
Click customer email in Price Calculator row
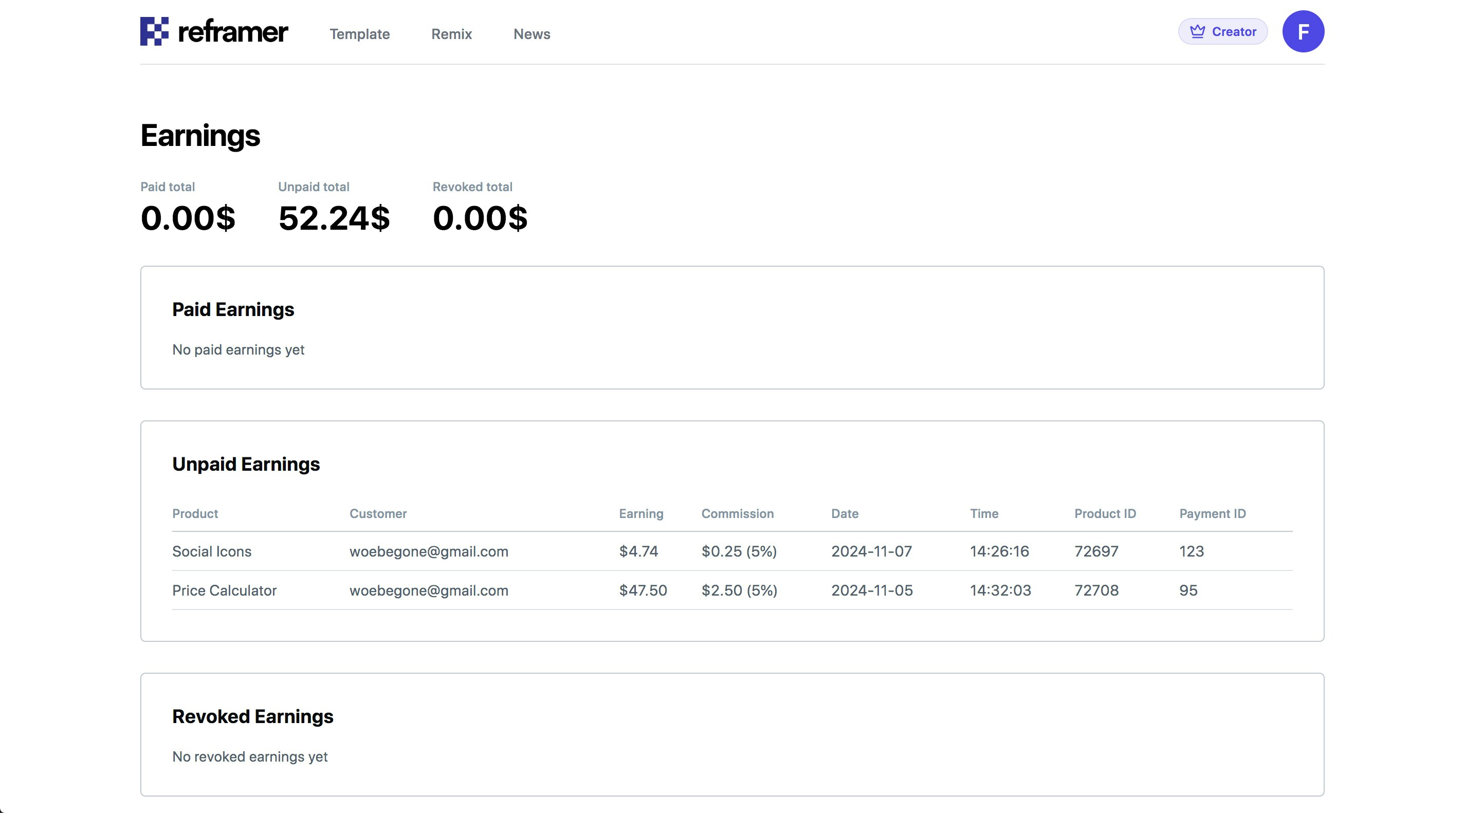pos(429,590)
